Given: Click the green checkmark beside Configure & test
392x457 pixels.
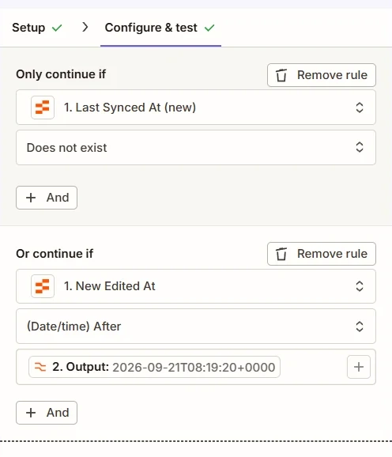Looking at the screenshot, I should 209,28.
